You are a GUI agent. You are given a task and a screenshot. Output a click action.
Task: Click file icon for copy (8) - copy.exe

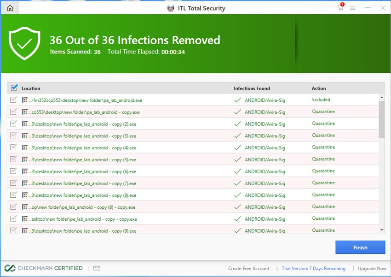tap(25, 207)
